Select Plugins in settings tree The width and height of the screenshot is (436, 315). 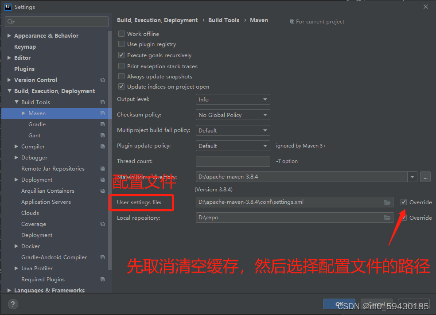point(24,69)
